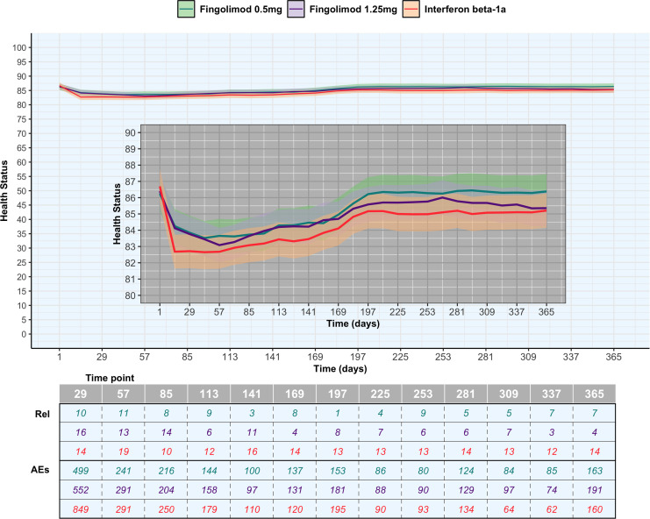This screenshot has height=519, width=650.
Task: Click the green AEs value 241
Action: point(123,471)
